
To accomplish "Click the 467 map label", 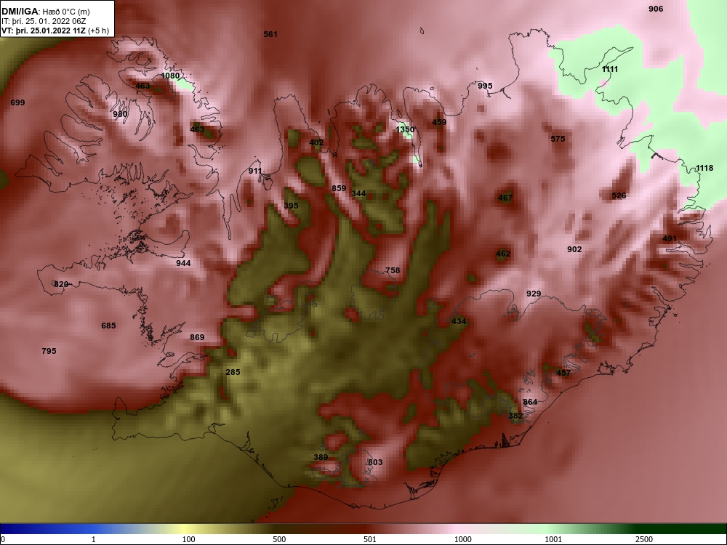I will pyautogui.click(x=505, y=198).
